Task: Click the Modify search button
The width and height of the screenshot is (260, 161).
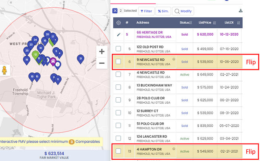Action: click(183, 11)
